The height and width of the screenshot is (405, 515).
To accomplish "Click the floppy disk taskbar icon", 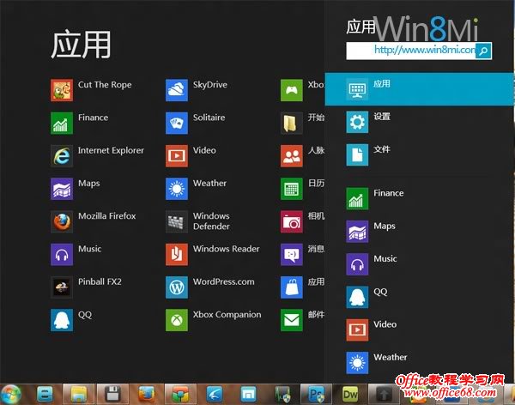I will (x=112, y=394).
